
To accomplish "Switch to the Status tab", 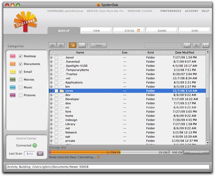I will (129, 30).
